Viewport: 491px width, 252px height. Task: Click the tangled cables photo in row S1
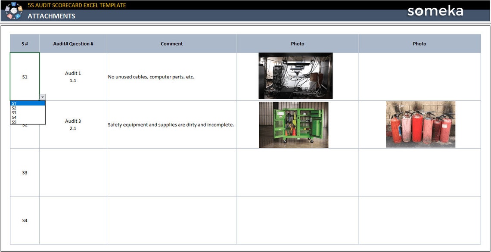pyautogui.click(x=295, y=75)
